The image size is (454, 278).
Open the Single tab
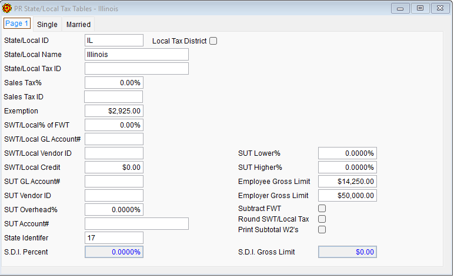click(x=47, y=25)
